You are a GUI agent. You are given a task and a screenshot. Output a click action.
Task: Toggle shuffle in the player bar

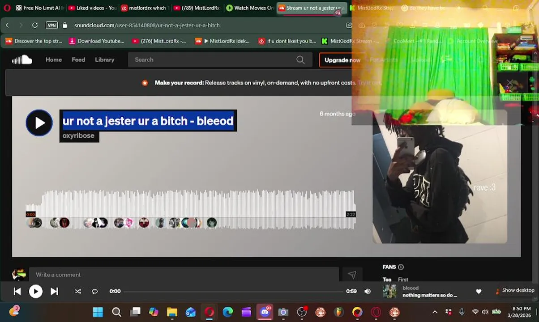point(78,292)
